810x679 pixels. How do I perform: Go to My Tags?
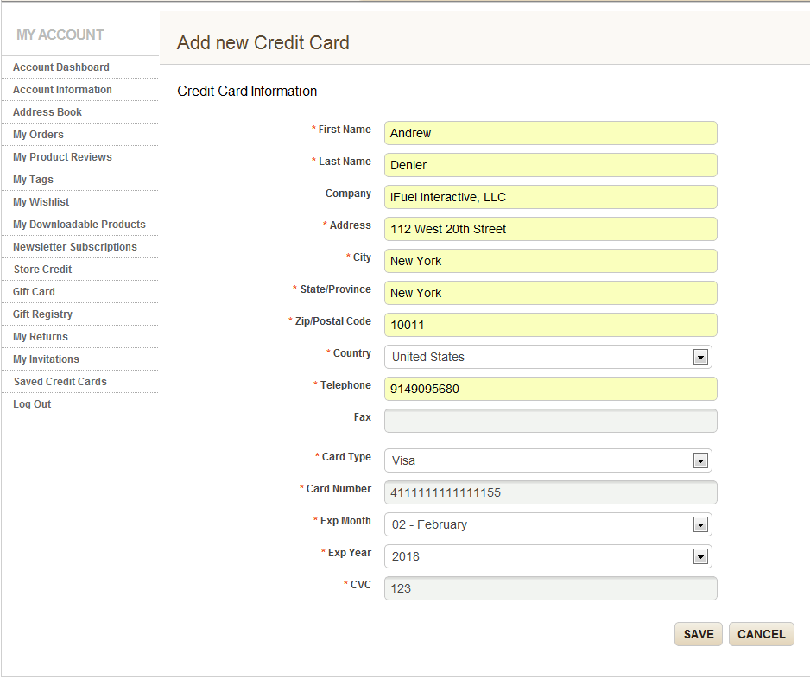pos(33,180)
